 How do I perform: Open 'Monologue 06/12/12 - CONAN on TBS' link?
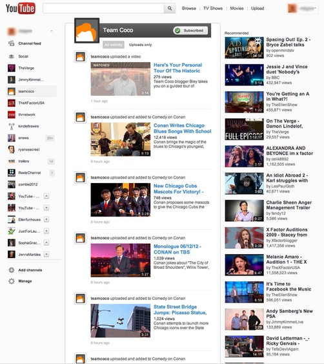[177, 250]
